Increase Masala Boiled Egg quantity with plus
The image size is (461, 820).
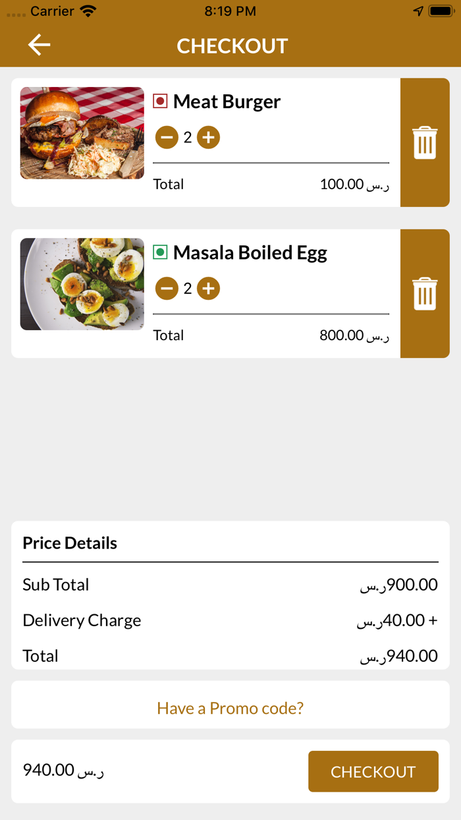(208, 288)
